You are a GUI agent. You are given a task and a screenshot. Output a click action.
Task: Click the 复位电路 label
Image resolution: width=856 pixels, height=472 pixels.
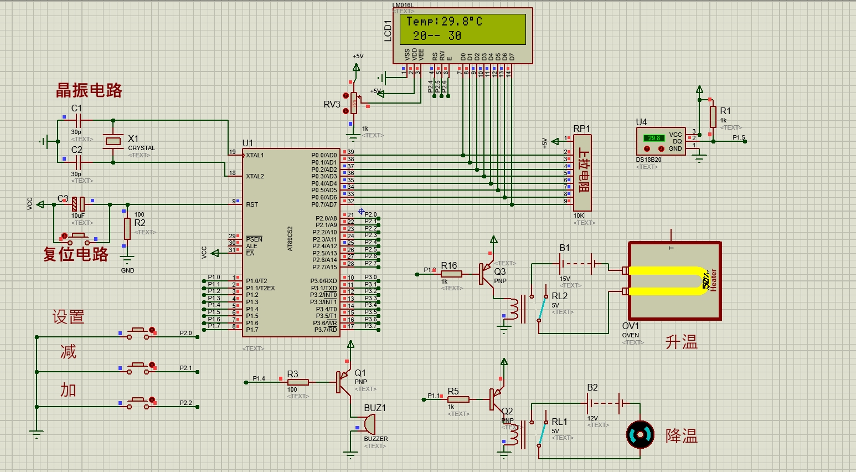[x=76, y=254]
